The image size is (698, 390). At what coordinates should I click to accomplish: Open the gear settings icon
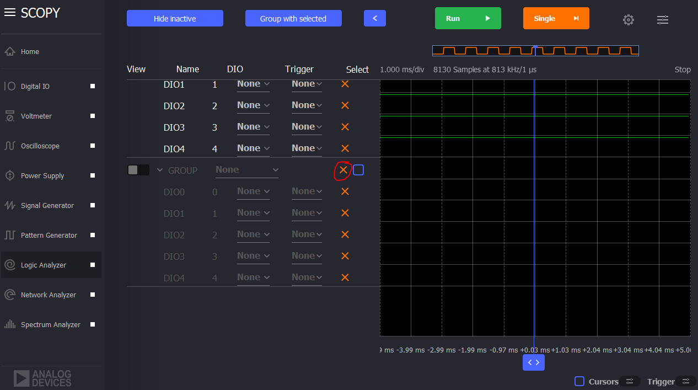[x=628, y=20]
